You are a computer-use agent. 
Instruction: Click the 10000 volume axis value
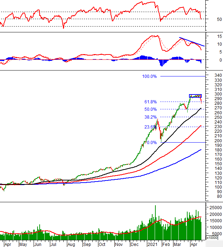point(216,227)
